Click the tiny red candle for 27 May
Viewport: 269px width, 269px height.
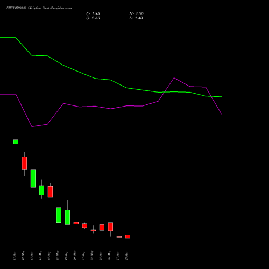[119, 237]
